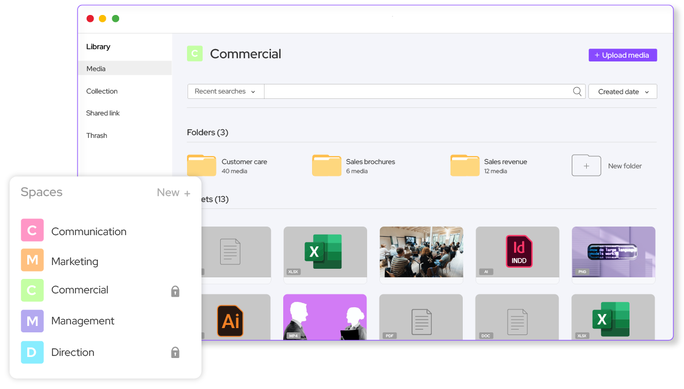Open the Customer care folder icon

[201, 166]
